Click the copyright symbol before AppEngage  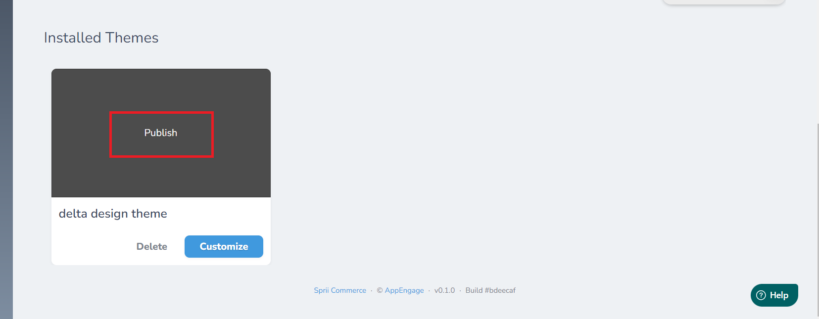[x=380, y=290]
